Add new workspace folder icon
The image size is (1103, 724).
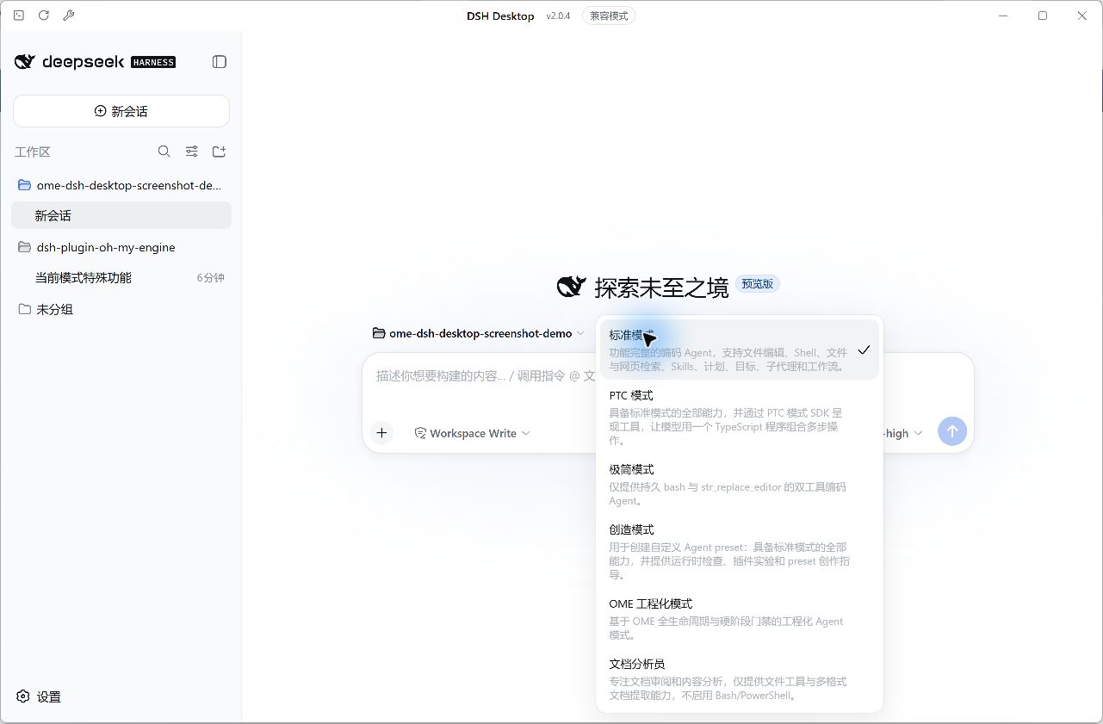pos(220,152)
